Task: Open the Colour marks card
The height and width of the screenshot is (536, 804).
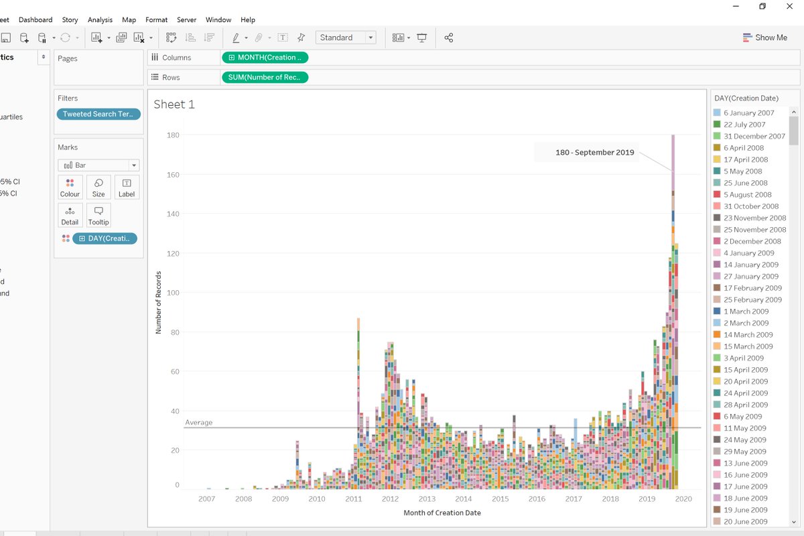Action: point(70,188)
